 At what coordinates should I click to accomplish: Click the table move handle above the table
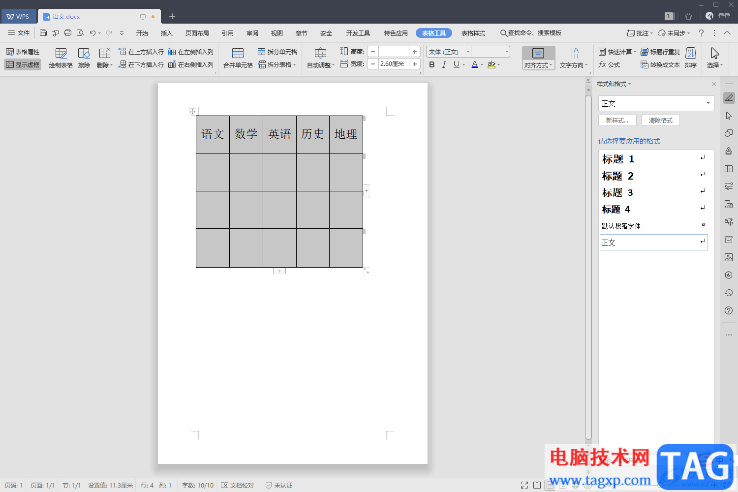[x=192, y=112]
